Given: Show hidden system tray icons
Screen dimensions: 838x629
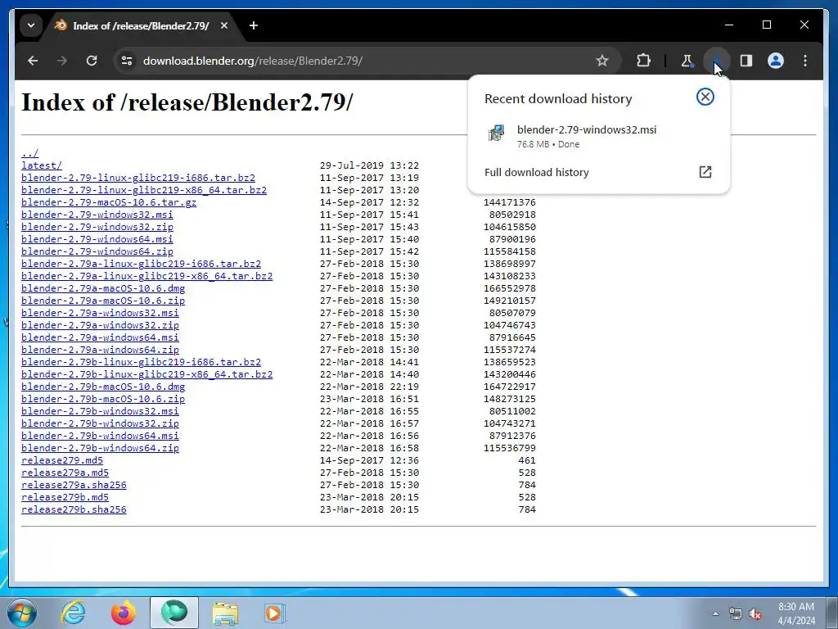Looking at the screenshot, I should coord(715,613).
